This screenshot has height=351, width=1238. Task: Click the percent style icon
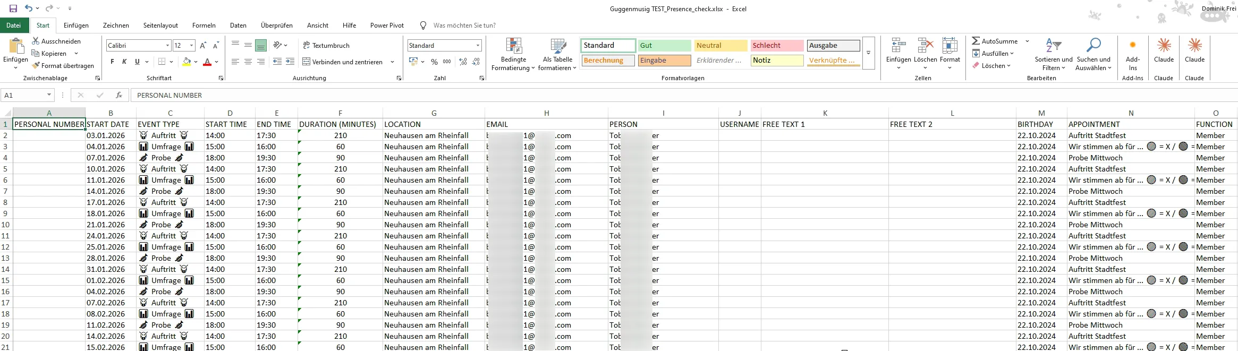point(434,62)
